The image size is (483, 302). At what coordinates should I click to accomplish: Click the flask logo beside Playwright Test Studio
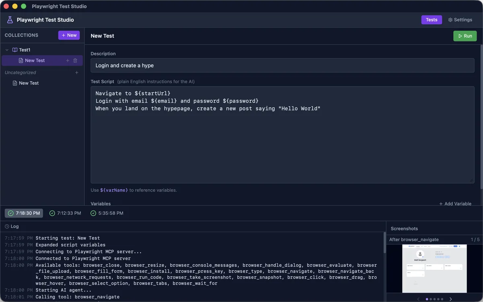pyautogui.click(x=10, y=20)
